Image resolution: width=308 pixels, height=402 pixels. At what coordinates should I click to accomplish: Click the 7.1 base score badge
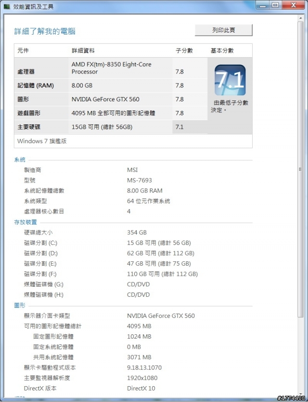(x=230, y=80)
